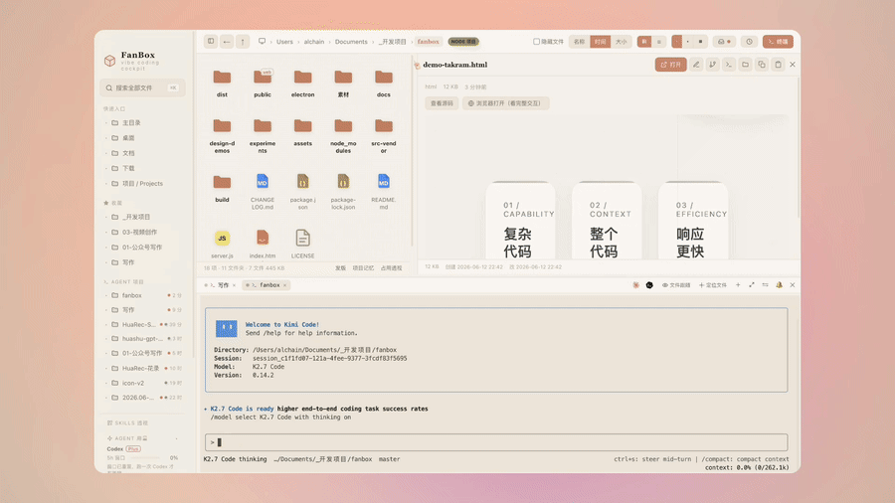
Task: Click the git branch icon in preview
Action: [x=712, y=65]
